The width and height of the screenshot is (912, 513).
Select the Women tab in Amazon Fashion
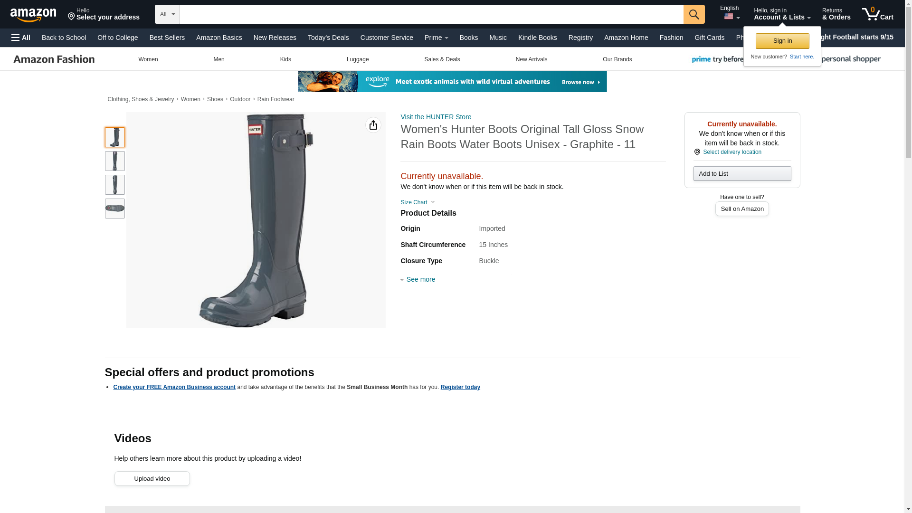pos(148,59)
